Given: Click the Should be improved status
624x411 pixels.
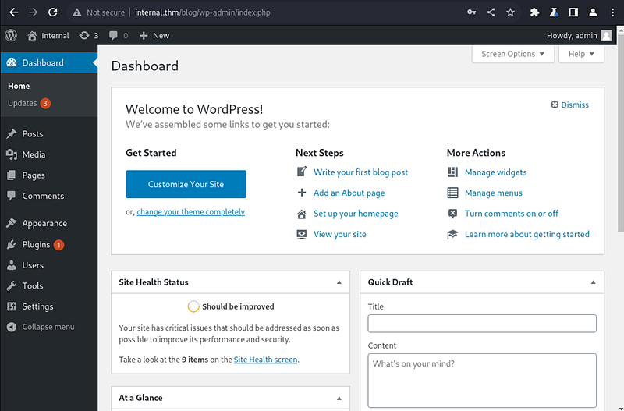Looking at the screenshot, I should (x=231, y=306).
